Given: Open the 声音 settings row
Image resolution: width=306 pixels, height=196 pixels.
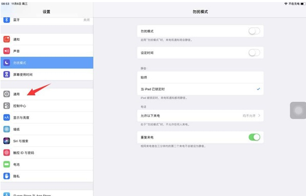Looking at the screenshot, I should 47,51.
